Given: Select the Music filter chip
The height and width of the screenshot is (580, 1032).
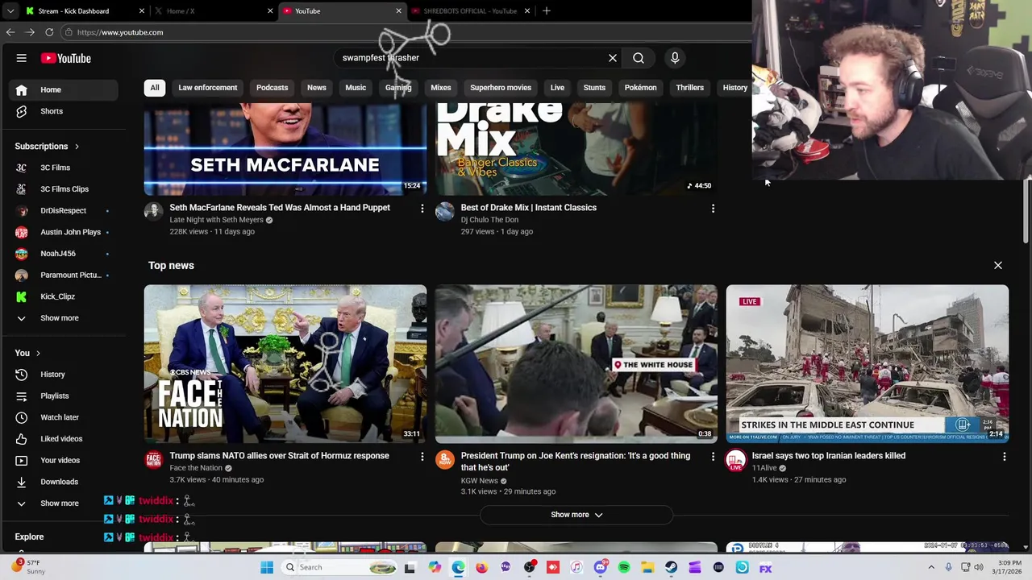Looking at the screenshot, I should point(356,88).
